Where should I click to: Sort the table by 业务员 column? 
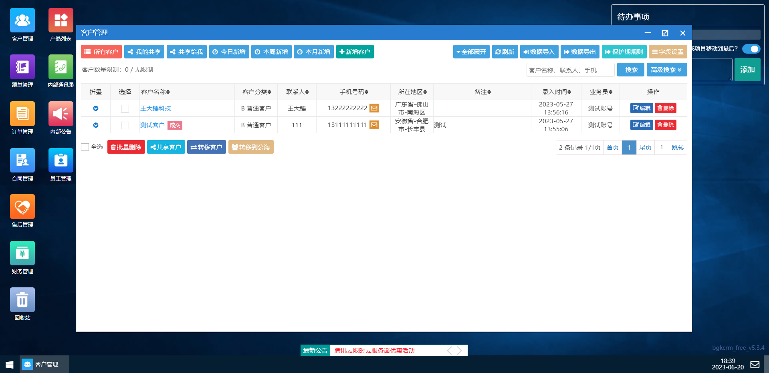point(601,92)
